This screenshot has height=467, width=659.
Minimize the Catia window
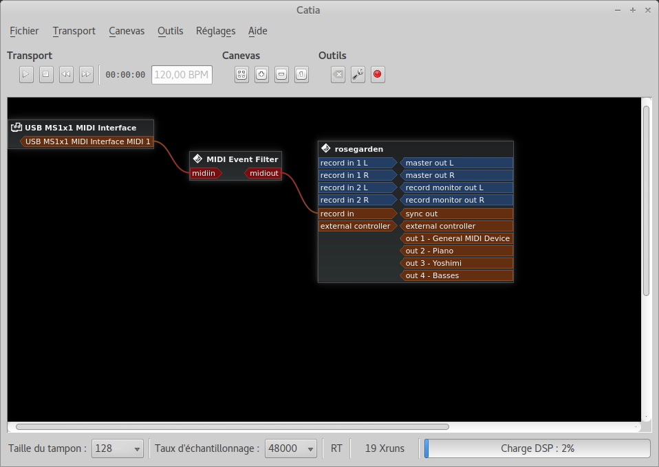618,10
